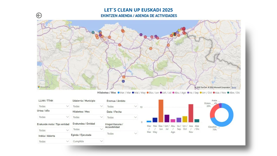Open the Terms link on the map
This screenshot has height=156, width=277.
point(234,87)
